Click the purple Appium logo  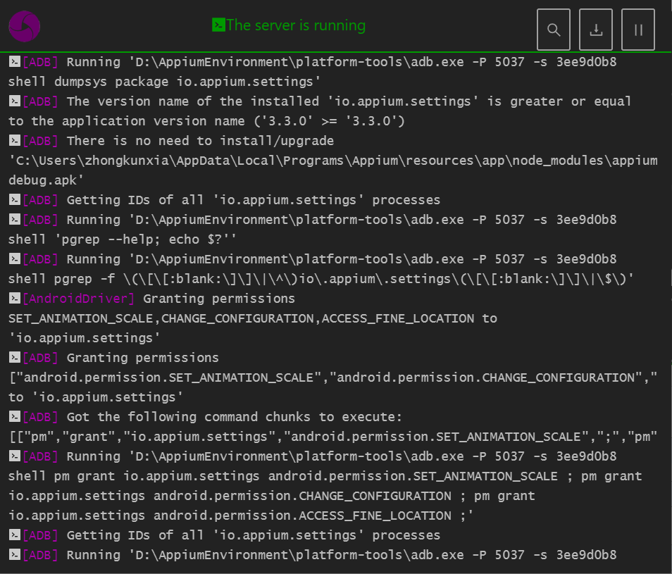coord(24,27)
